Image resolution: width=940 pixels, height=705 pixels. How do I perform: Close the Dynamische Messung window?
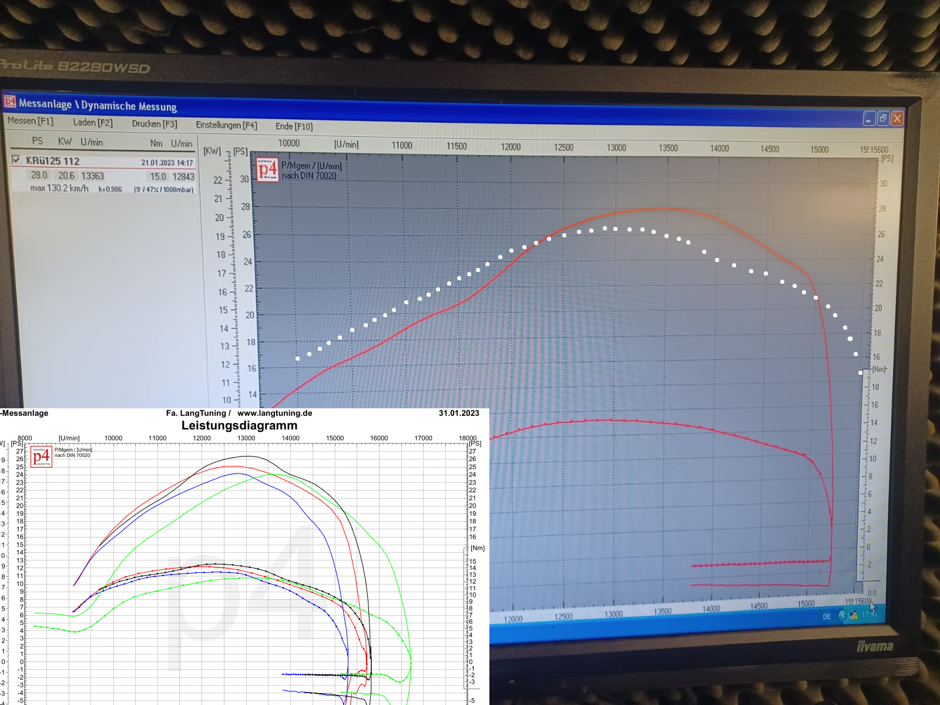(x=897, y=119)
